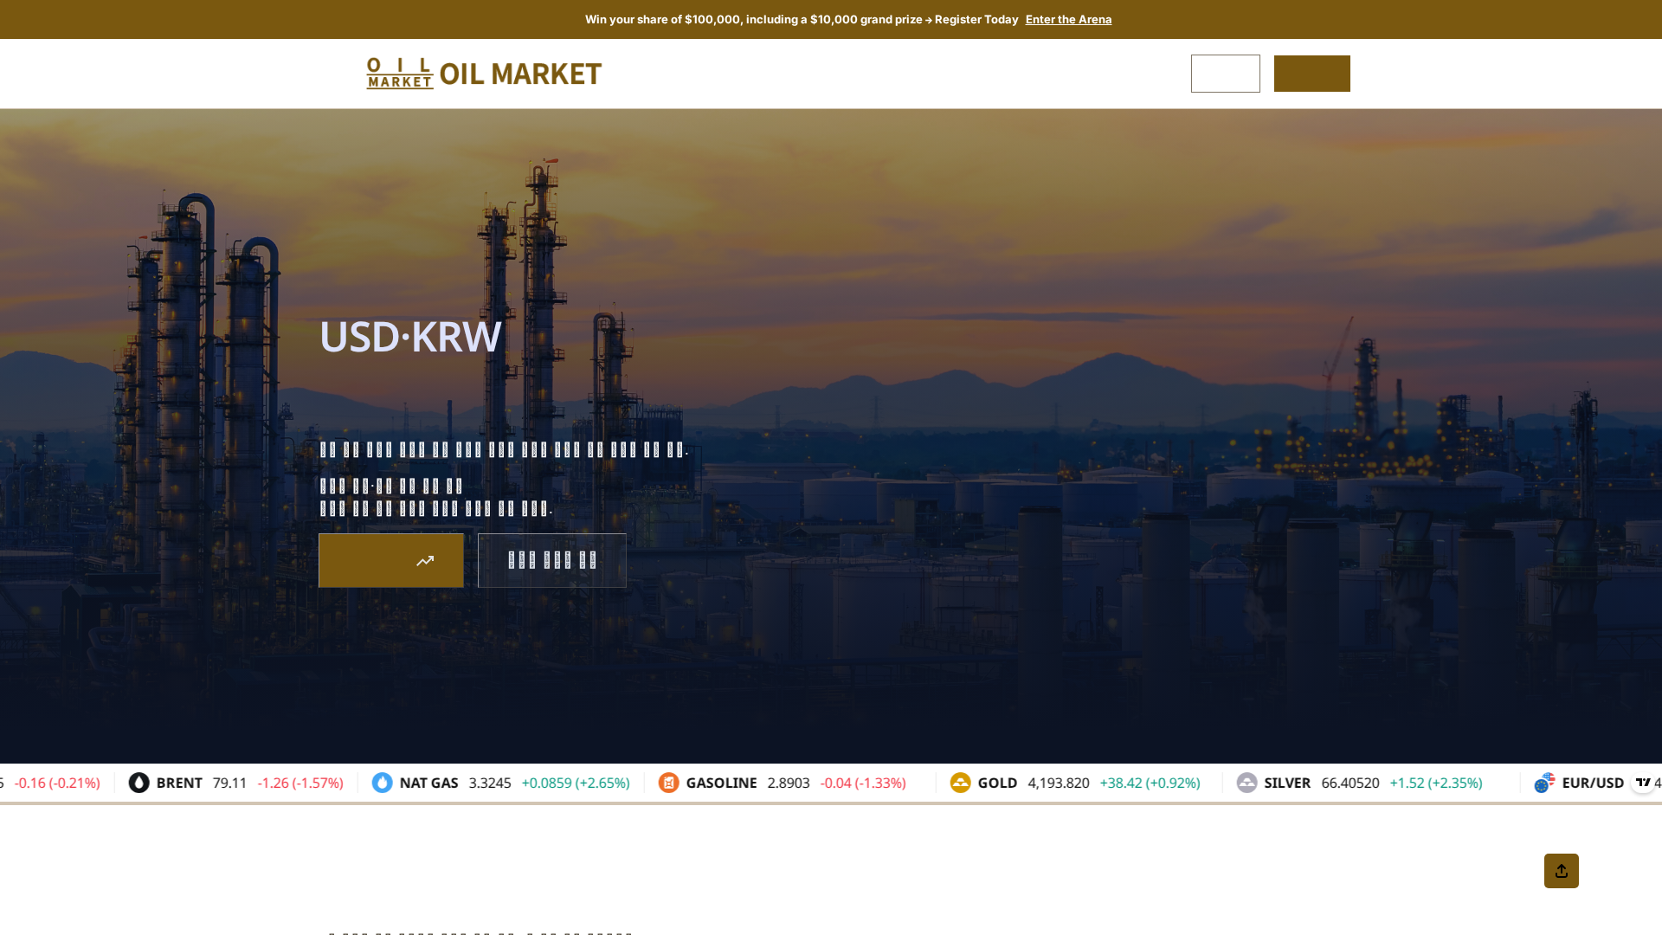Click the USD·KRW hero heading
Image resolution: width=1662 pixels, height=935 pixels.
[410, 337]
